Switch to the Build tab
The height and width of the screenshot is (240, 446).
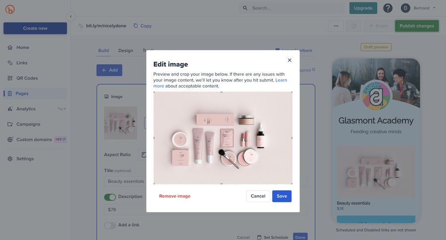pyautogui.click(x=104, y=51)
